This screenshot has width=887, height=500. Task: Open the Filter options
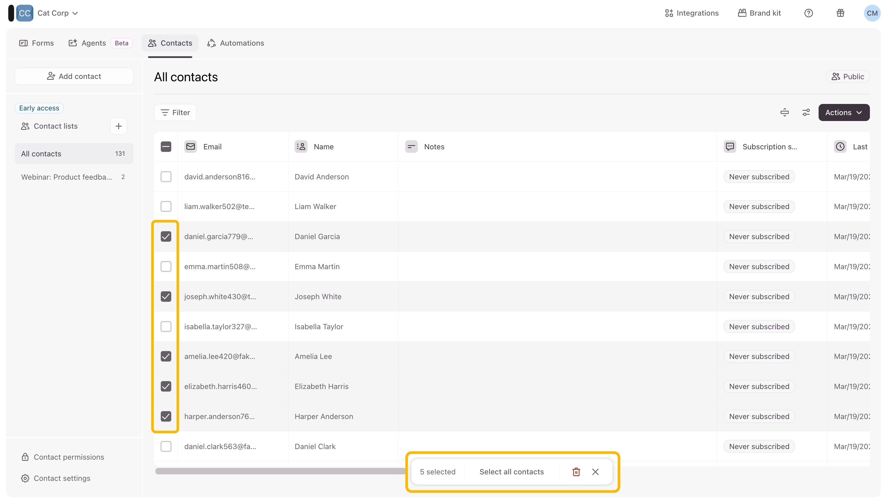pos(175,112)
